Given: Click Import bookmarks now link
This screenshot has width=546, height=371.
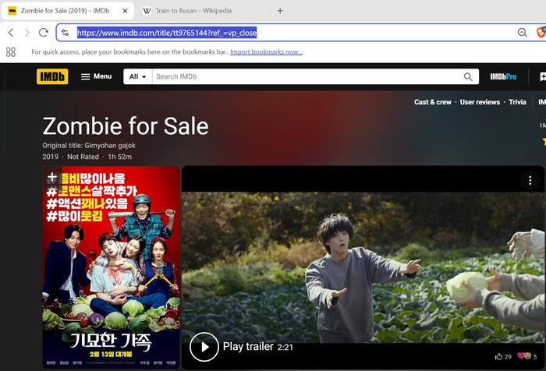Looking at the screenshot, I should click(266, 52).
